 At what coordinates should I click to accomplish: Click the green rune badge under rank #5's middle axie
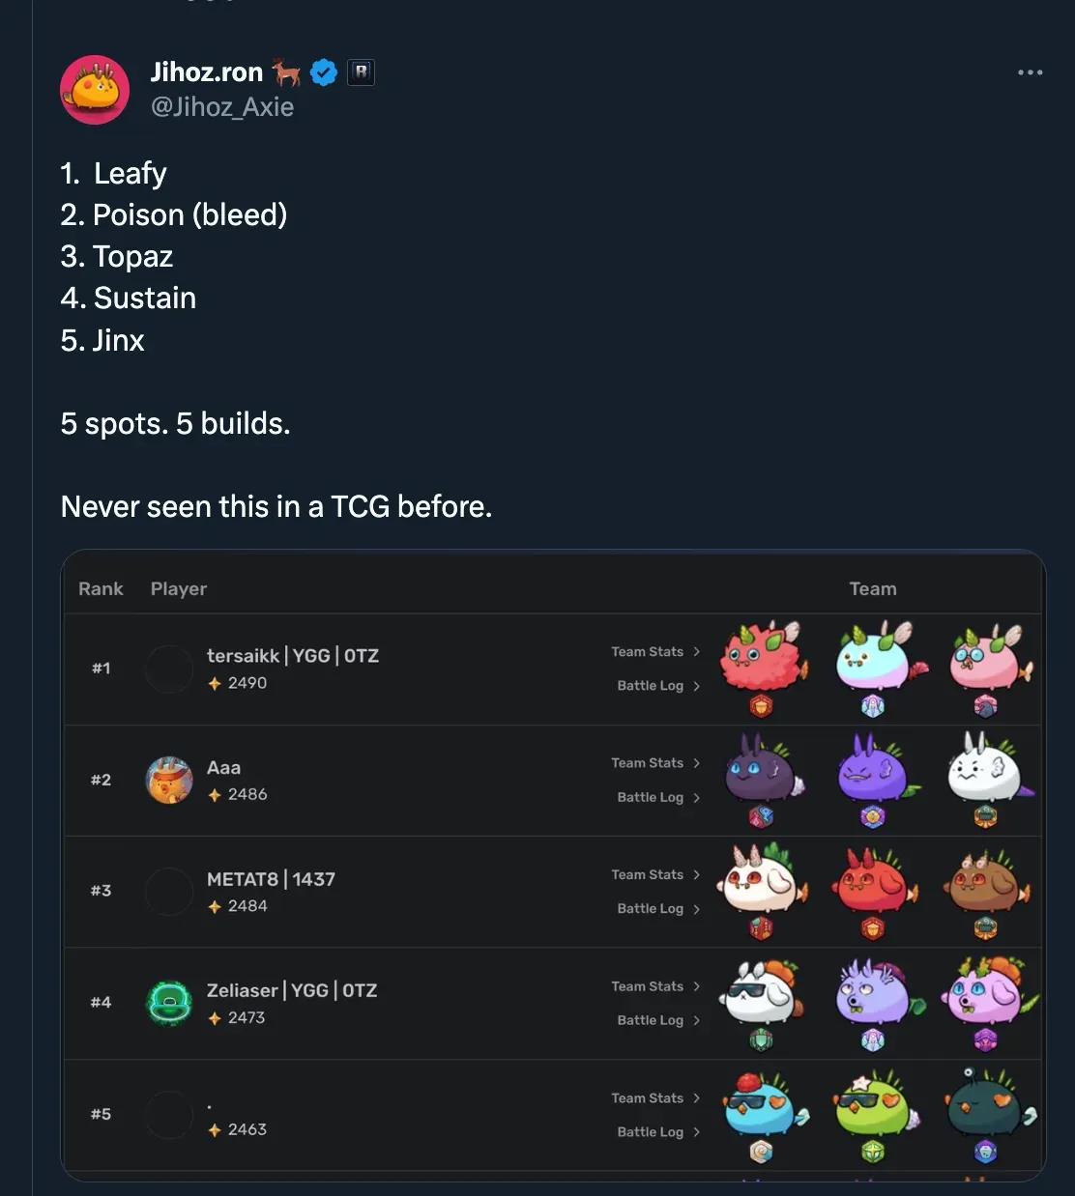[873, 1152]
